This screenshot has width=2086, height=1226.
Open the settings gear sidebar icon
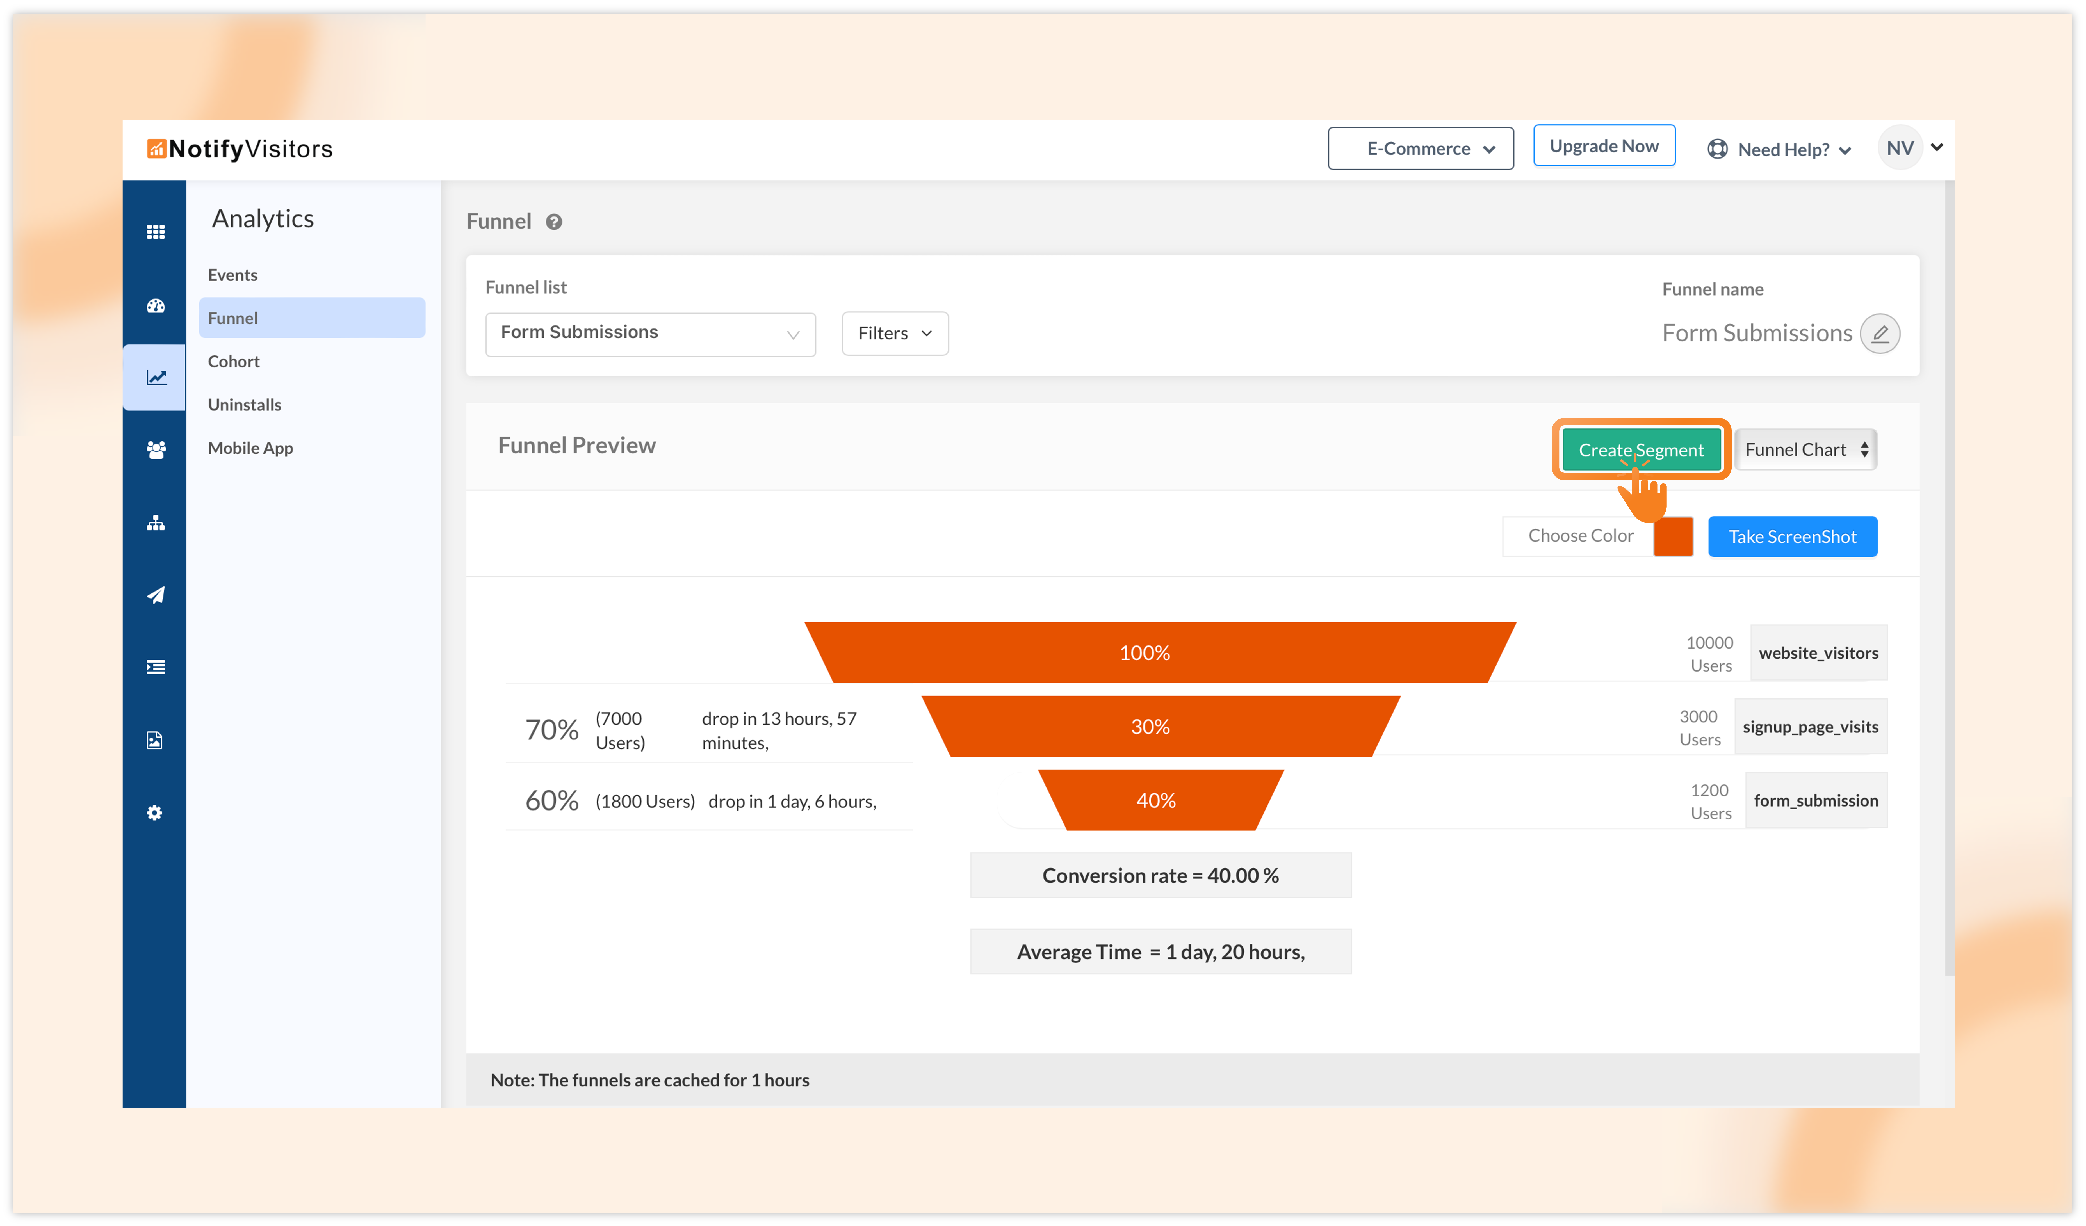155,813
